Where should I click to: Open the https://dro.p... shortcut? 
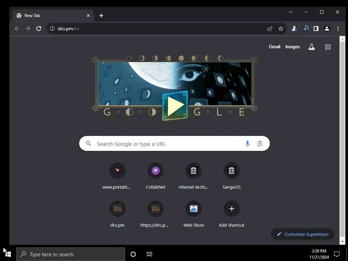point(156,214)
